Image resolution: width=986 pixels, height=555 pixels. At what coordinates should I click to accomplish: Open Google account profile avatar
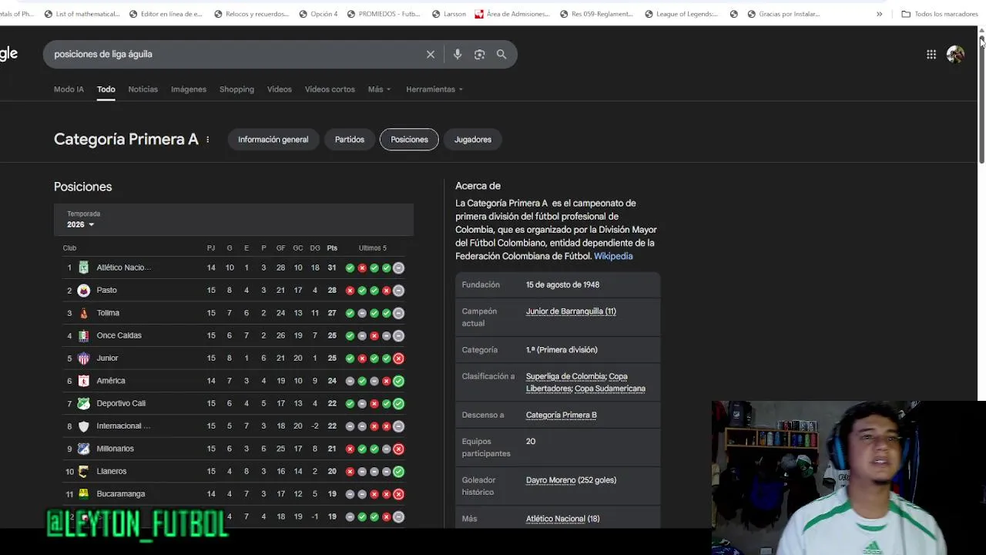pyautogui.click(x=955, y=54)
